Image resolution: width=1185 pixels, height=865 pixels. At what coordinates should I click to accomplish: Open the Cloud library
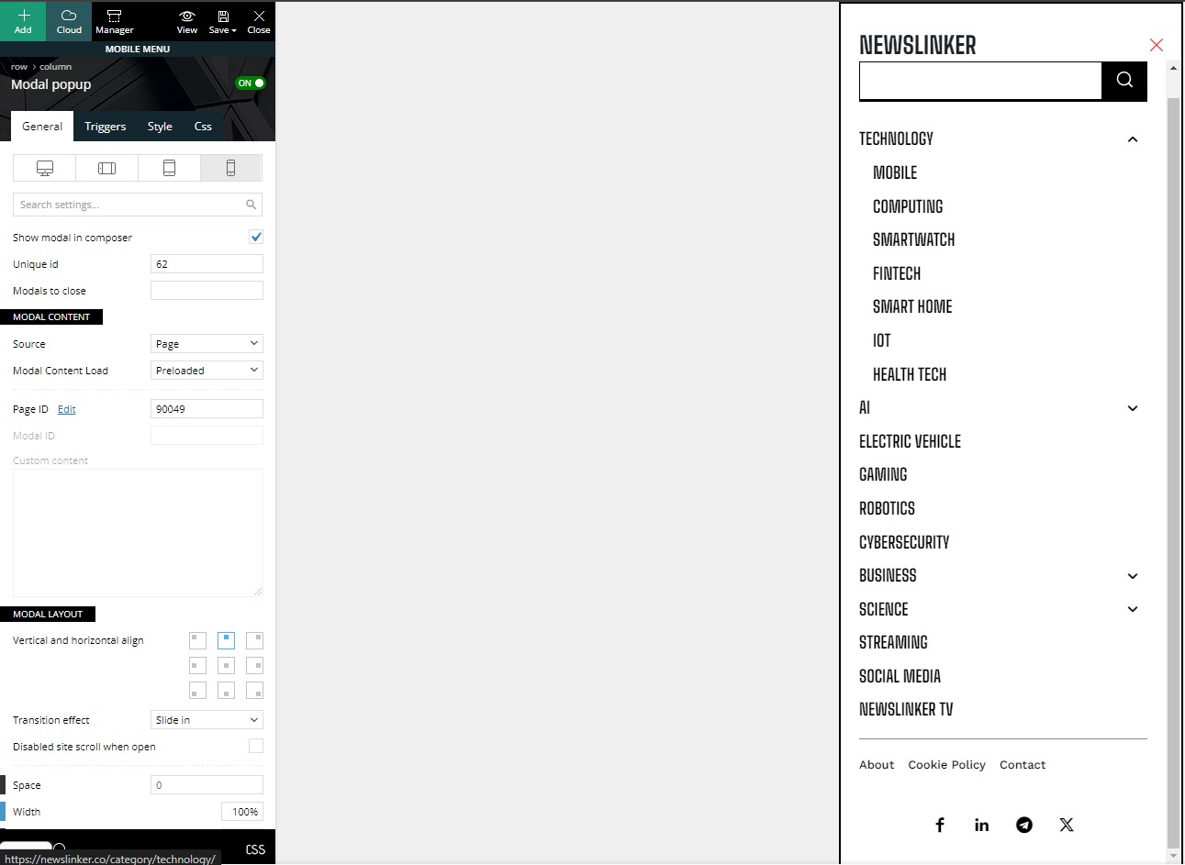tap(69, 21)
